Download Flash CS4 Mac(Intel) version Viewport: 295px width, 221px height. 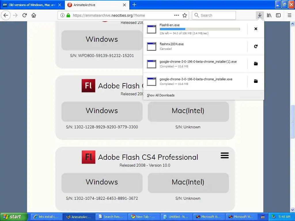click(188, 183)
